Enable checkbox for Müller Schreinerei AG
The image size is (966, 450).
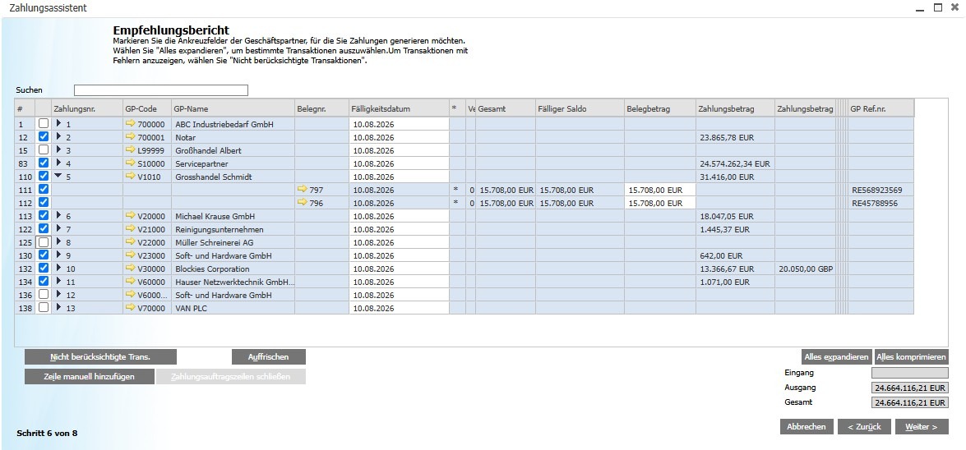click(43, 242)
